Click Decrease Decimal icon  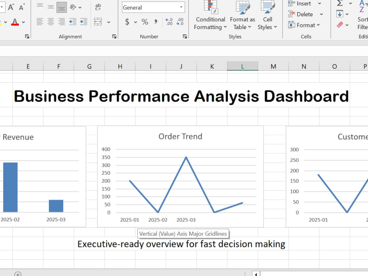point(180,22)
